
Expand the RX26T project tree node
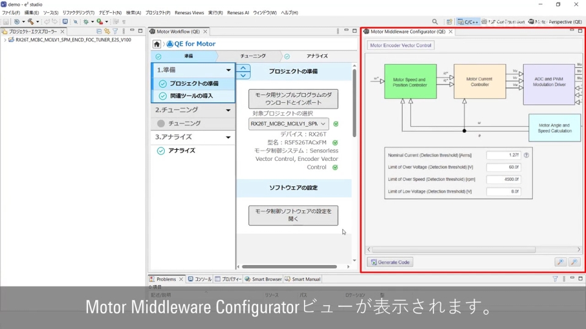[5, 40]
